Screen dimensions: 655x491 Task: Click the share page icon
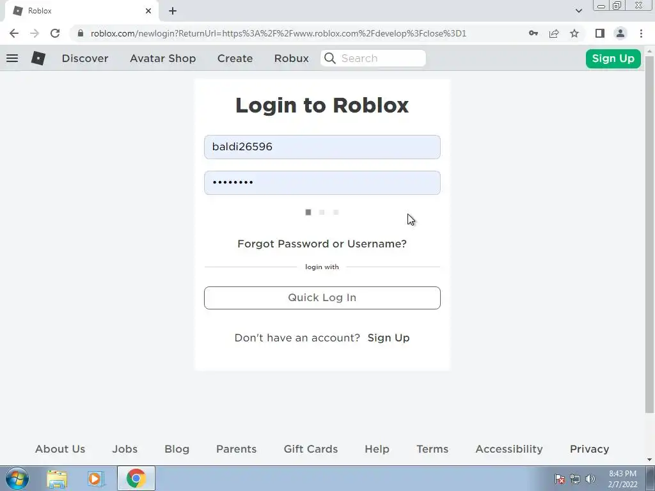(554, 33)
